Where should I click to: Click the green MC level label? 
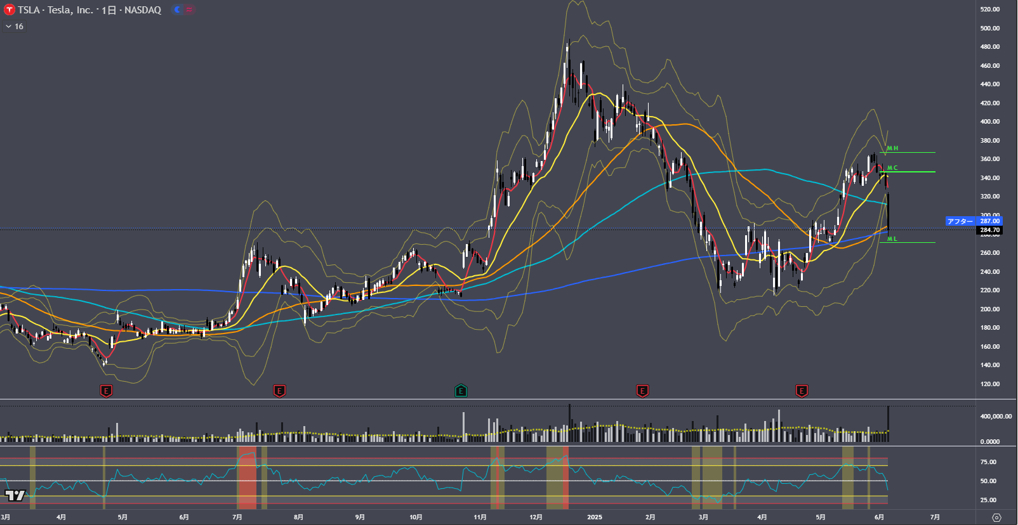tap(892, 168)
